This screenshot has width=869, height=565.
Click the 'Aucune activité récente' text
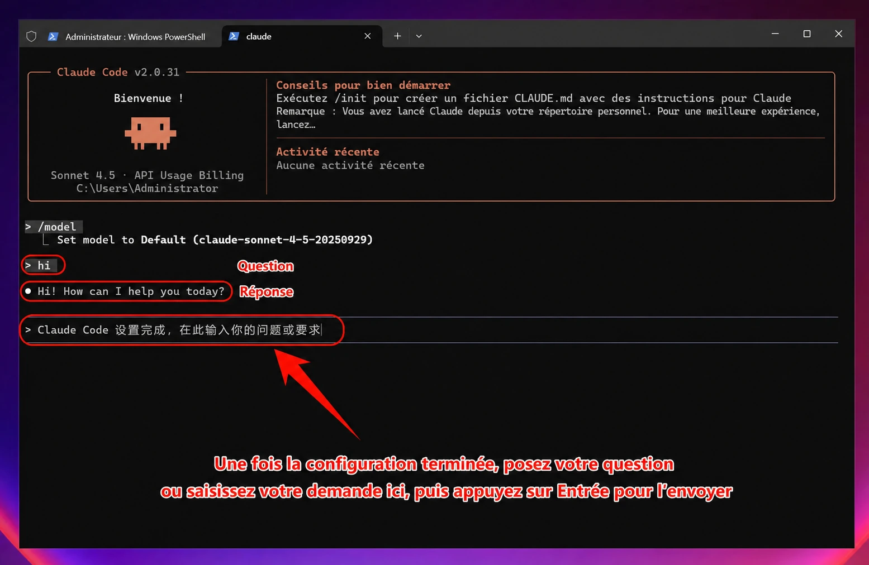pyautogui.click(x=350, y=165)
